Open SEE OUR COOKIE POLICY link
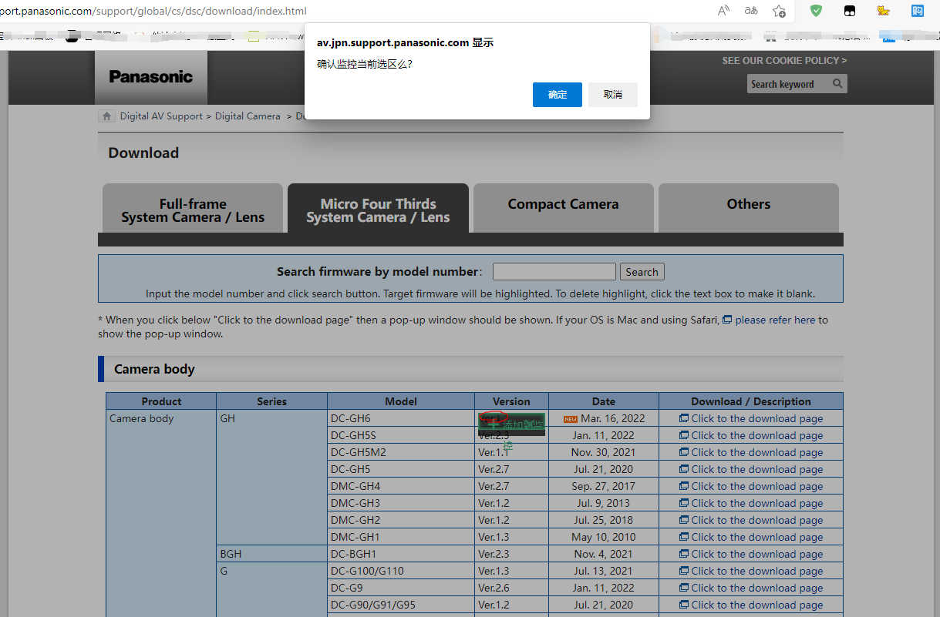 (x=783, y=61)
